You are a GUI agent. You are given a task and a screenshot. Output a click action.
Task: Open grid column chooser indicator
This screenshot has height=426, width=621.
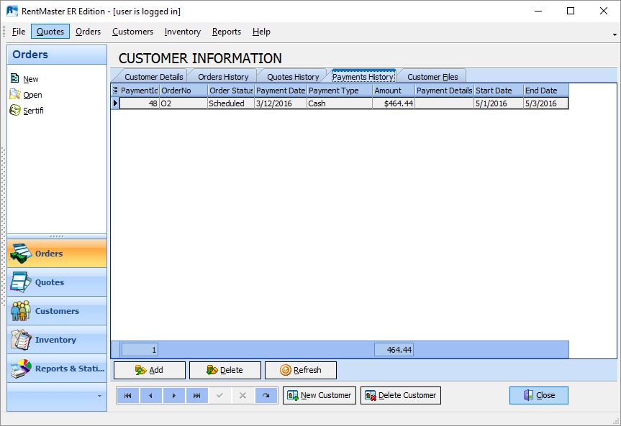click(x=115, y=91)
